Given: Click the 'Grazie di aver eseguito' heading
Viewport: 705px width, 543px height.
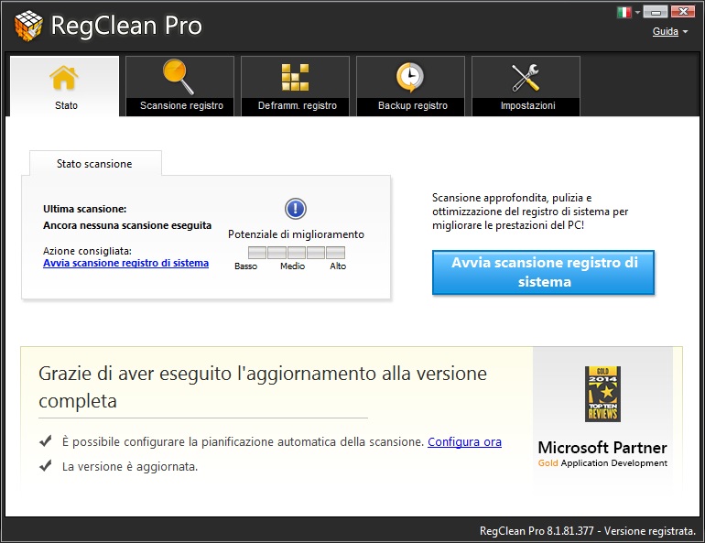Looking at the screenshot, I should pyautogui.click(x=263, y=387).
